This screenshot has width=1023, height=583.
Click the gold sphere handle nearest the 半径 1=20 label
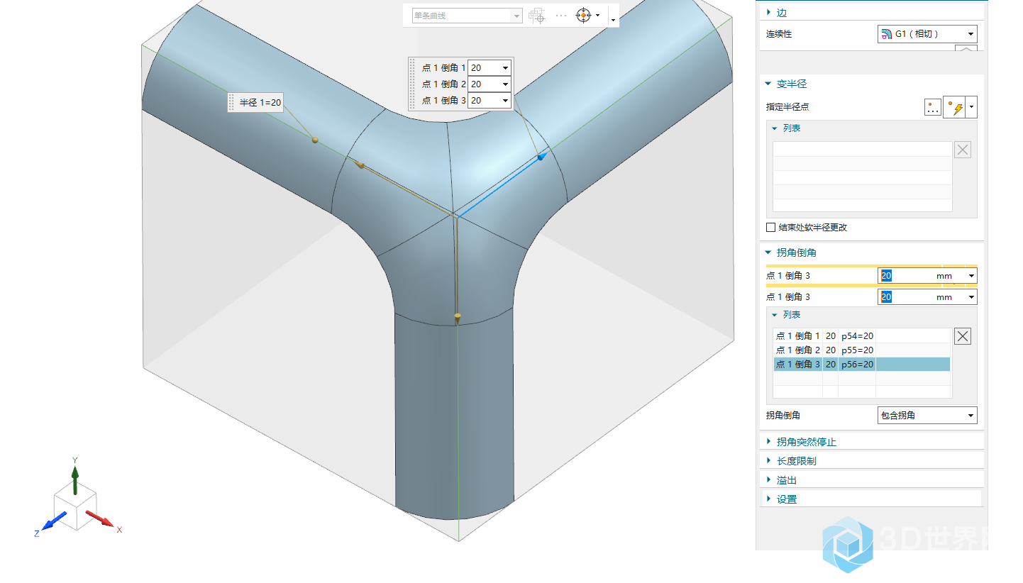click(315, 140)
